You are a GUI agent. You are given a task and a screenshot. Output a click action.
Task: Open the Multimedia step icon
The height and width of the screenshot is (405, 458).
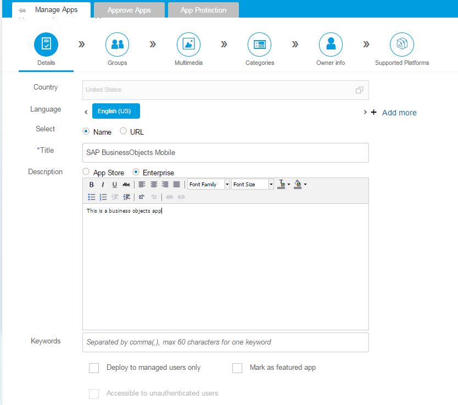188,45
